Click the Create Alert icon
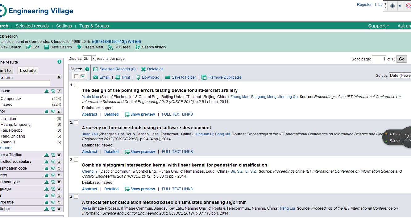The height and width of the screenshot is (218, 411). coord(79,47)
